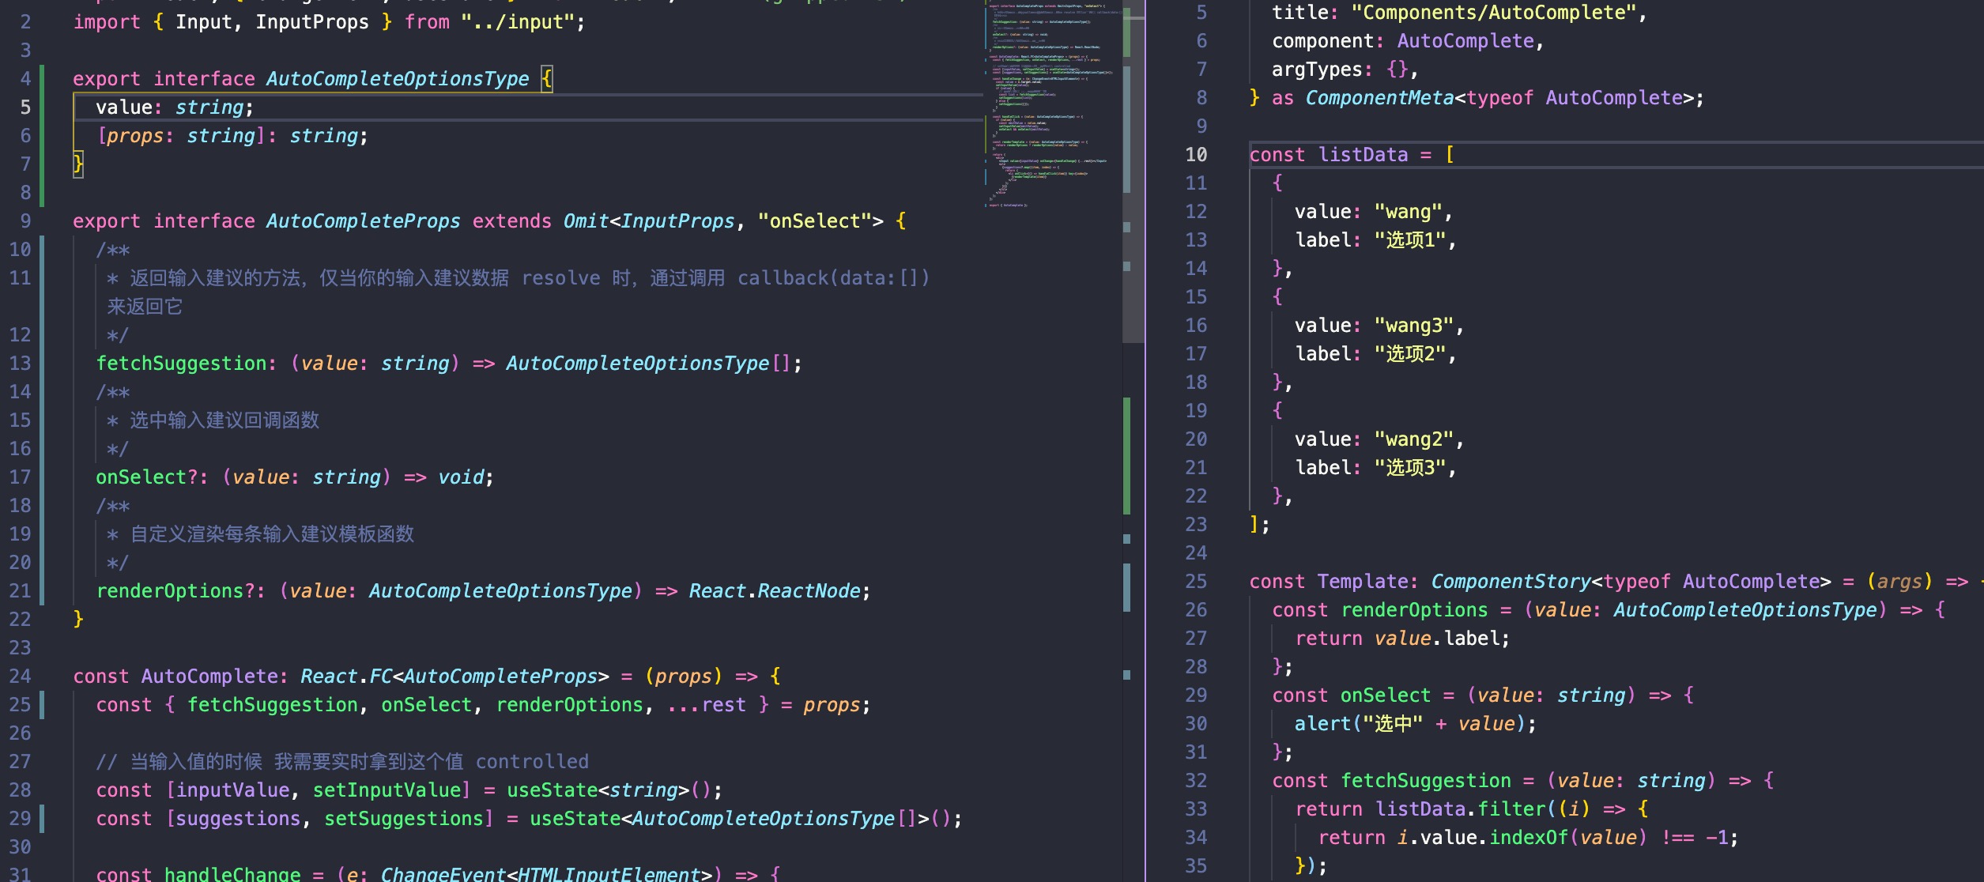Place cursor on fetchSuggestion property declaration
Viewport: 1984px width, 882px height.
(181, 364)
